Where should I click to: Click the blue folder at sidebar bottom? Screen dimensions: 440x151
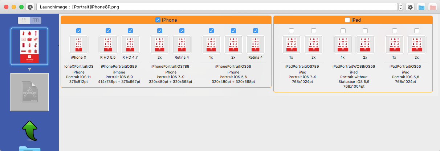tap(30, 148)
